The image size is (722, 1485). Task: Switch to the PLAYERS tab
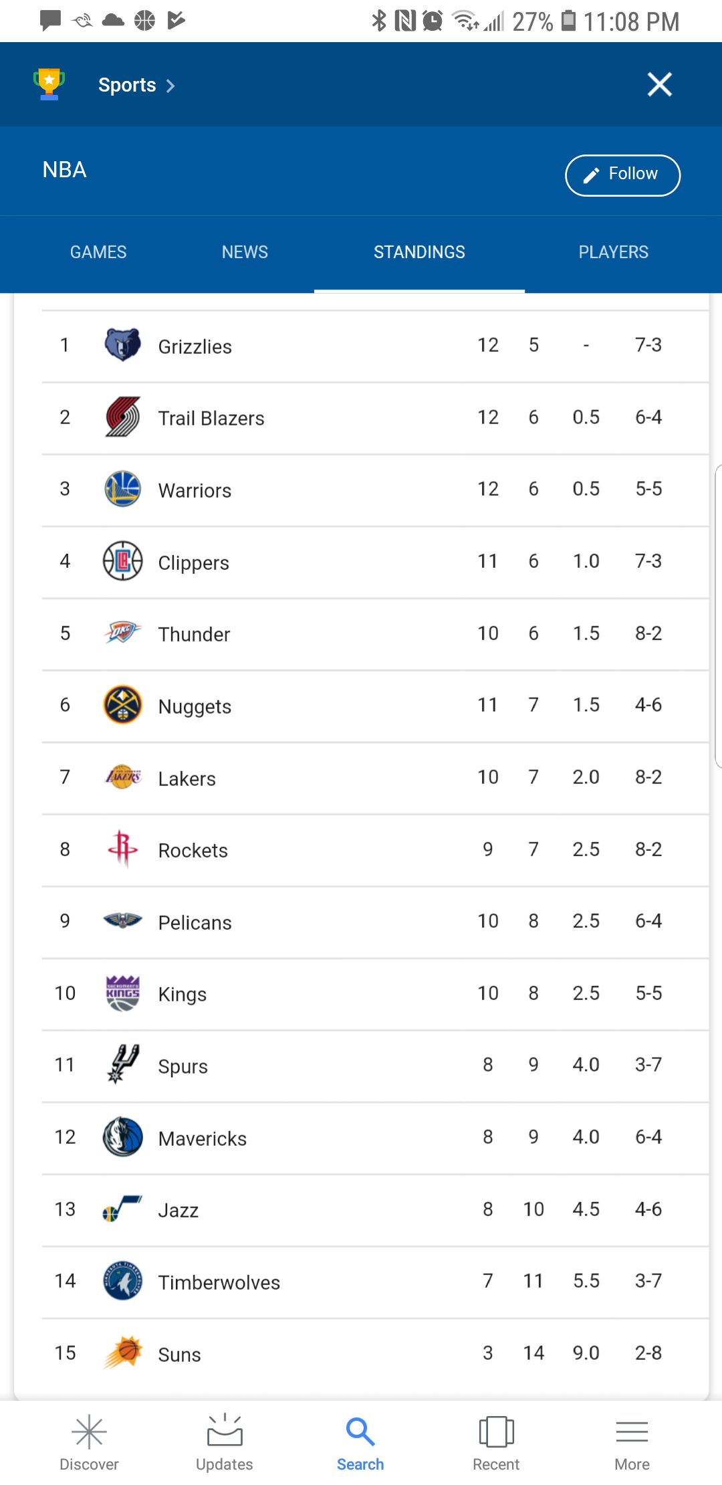[613, 252]
